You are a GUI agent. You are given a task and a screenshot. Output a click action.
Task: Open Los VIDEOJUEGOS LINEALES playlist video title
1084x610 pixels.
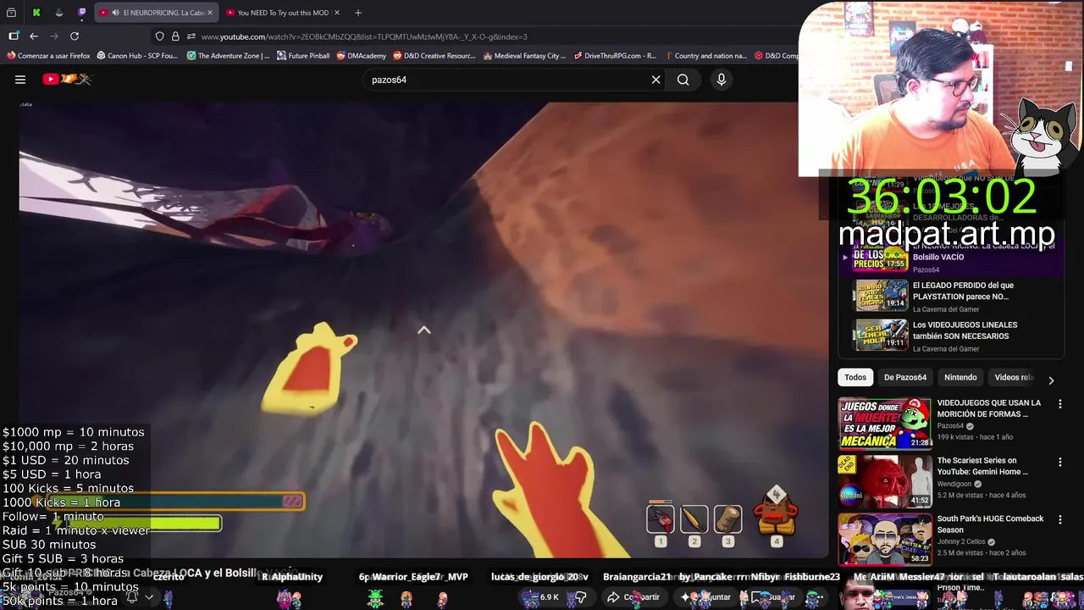click(965, 330)
